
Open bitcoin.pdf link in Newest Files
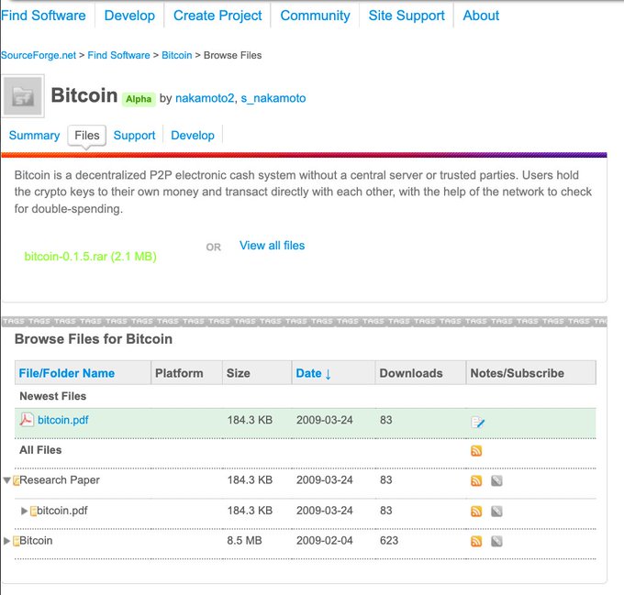pos(63,420)
